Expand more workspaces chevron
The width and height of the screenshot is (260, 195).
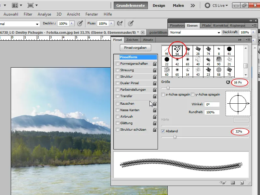coord(193,6)
